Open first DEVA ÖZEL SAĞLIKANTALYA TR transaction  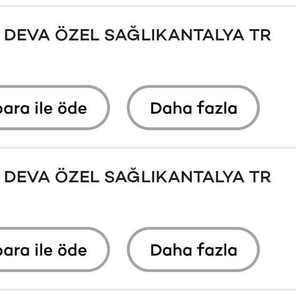click(137, 35)
